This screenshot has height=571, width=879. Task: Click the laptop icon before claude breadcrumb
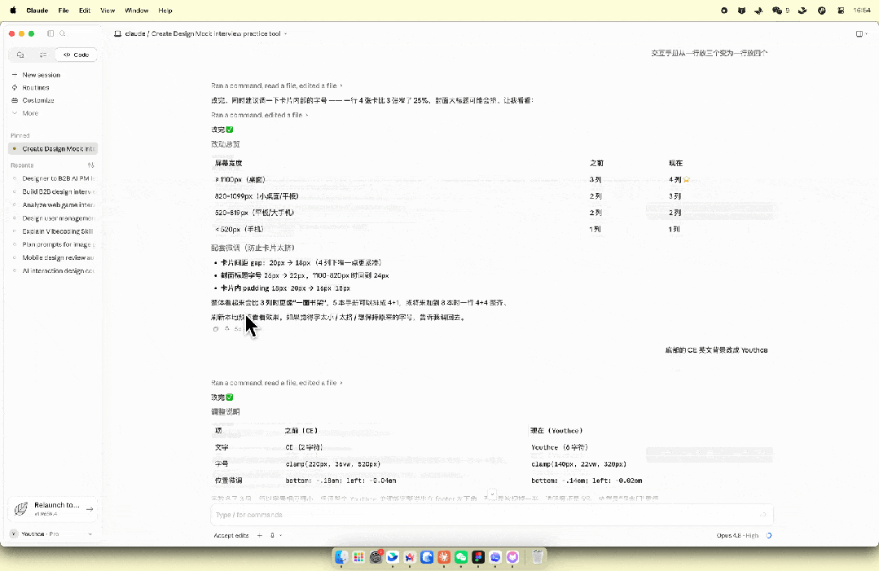[118, 33]
